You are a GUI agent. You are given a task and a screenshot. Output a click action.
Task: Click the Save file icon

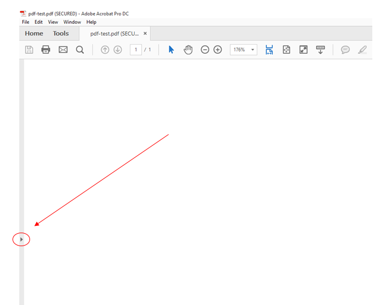pyautogui.click(x=29, y=50)
